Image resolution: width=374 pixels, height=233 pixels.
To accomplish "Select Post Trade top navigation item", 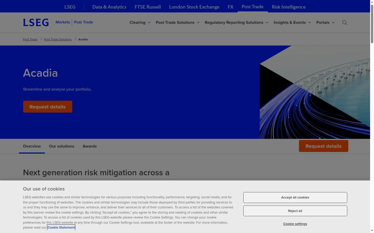I will point(253,7).
